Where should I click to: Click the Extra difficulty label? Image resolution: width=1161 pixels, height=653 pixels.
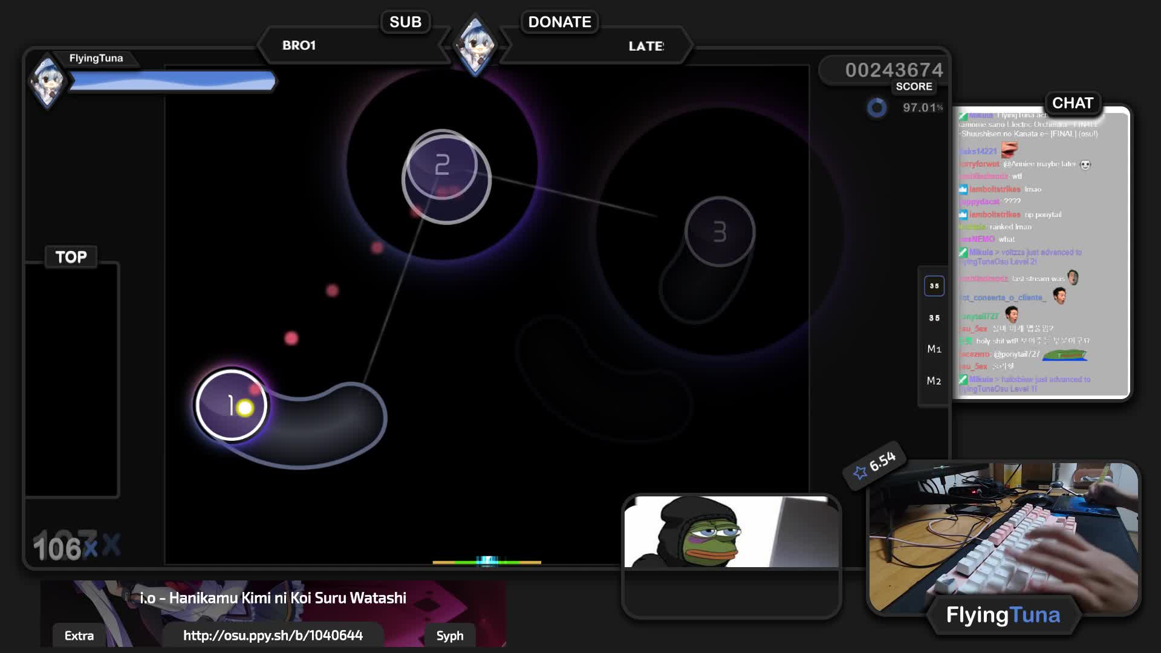pos(79,636)
